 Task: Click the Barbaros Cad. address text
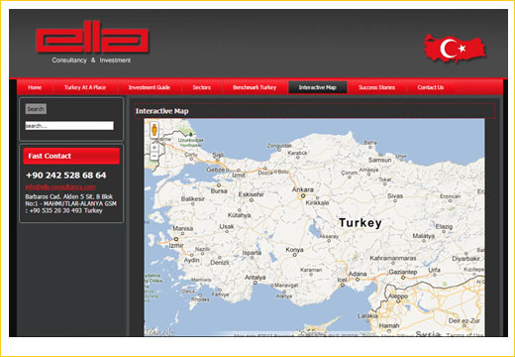click(70, 203)
